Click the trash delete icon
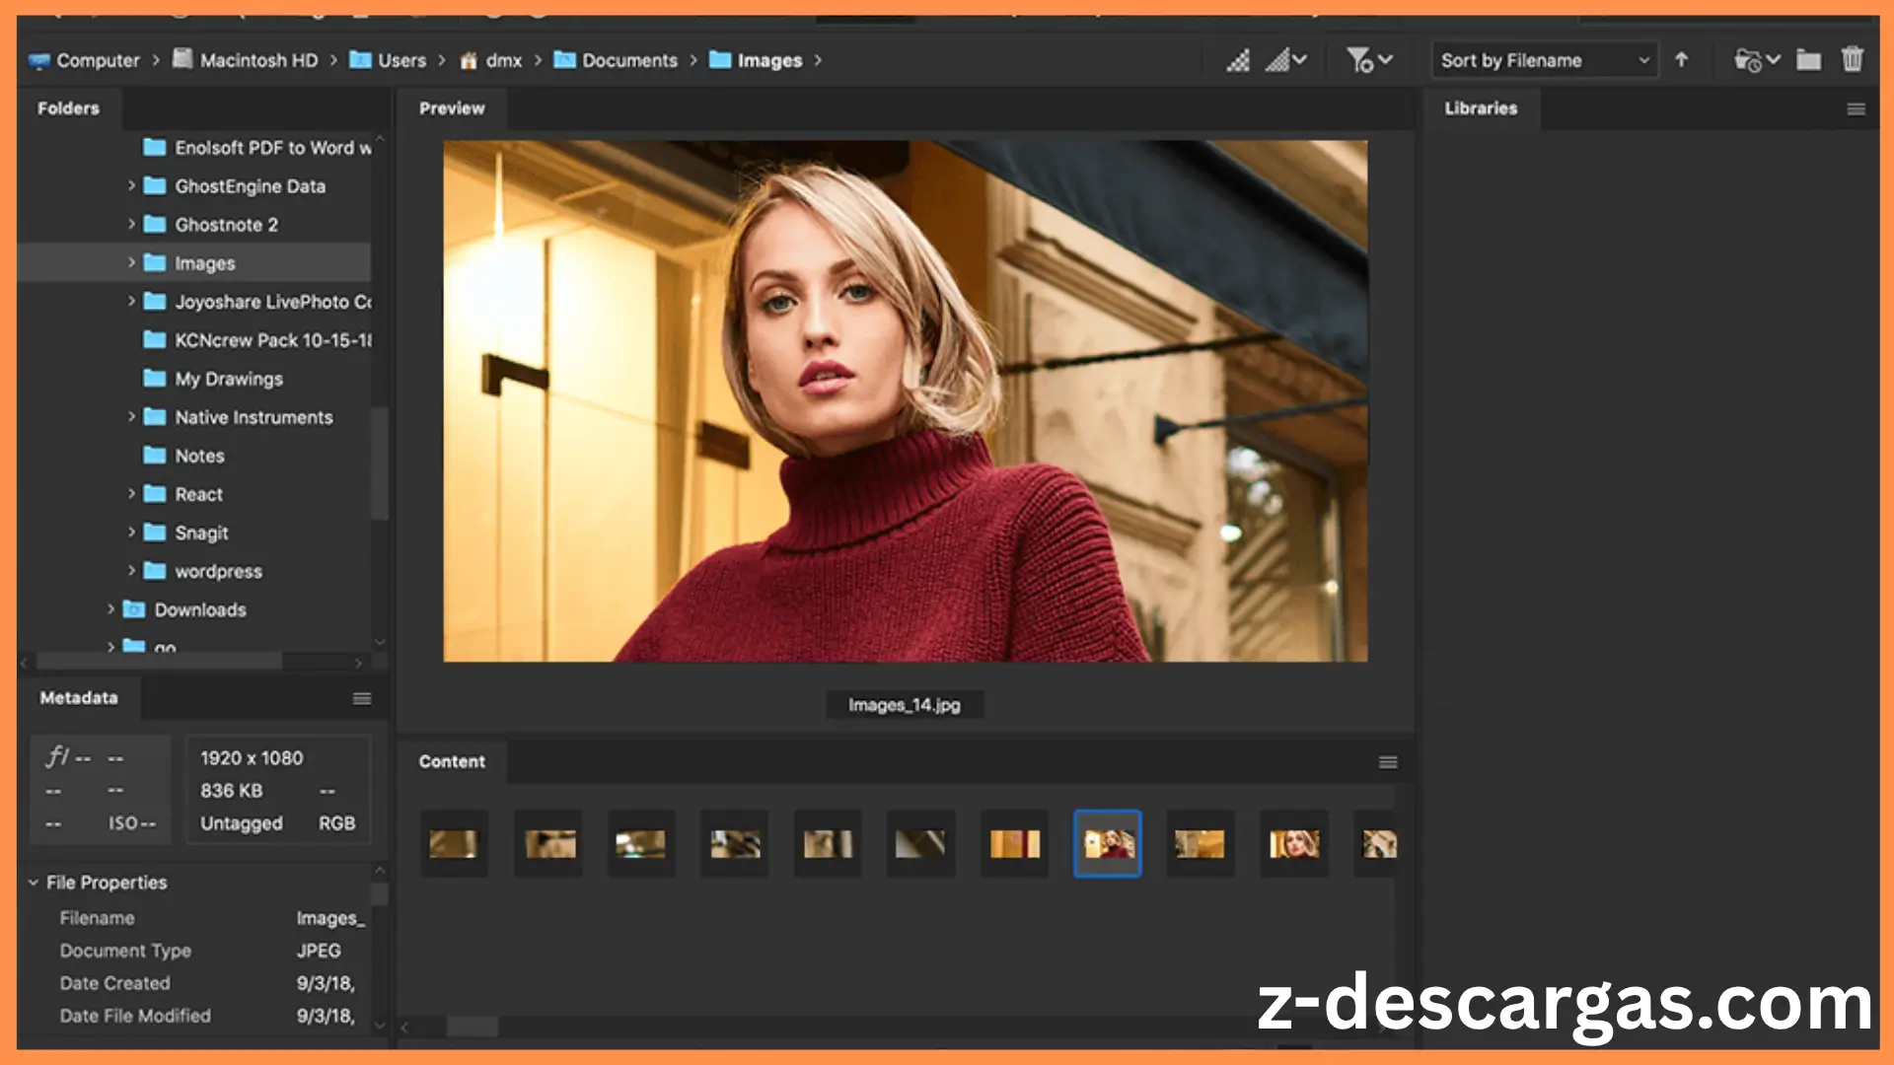Image resolution: width=1894 pixels, height=1065 pixels. pyautogui.click(x=1852, y=60)
